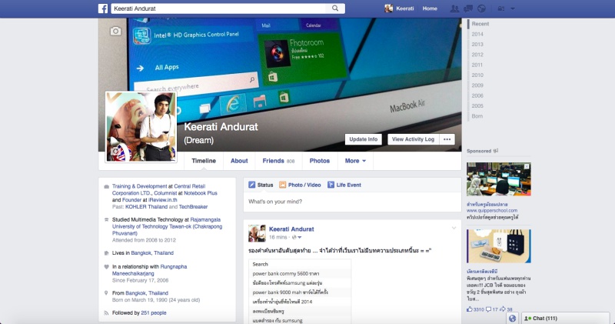Screen dimensions: 615x324
Task: Click Keerati Andurat name on the post
Action: click(x=291, y=229)
